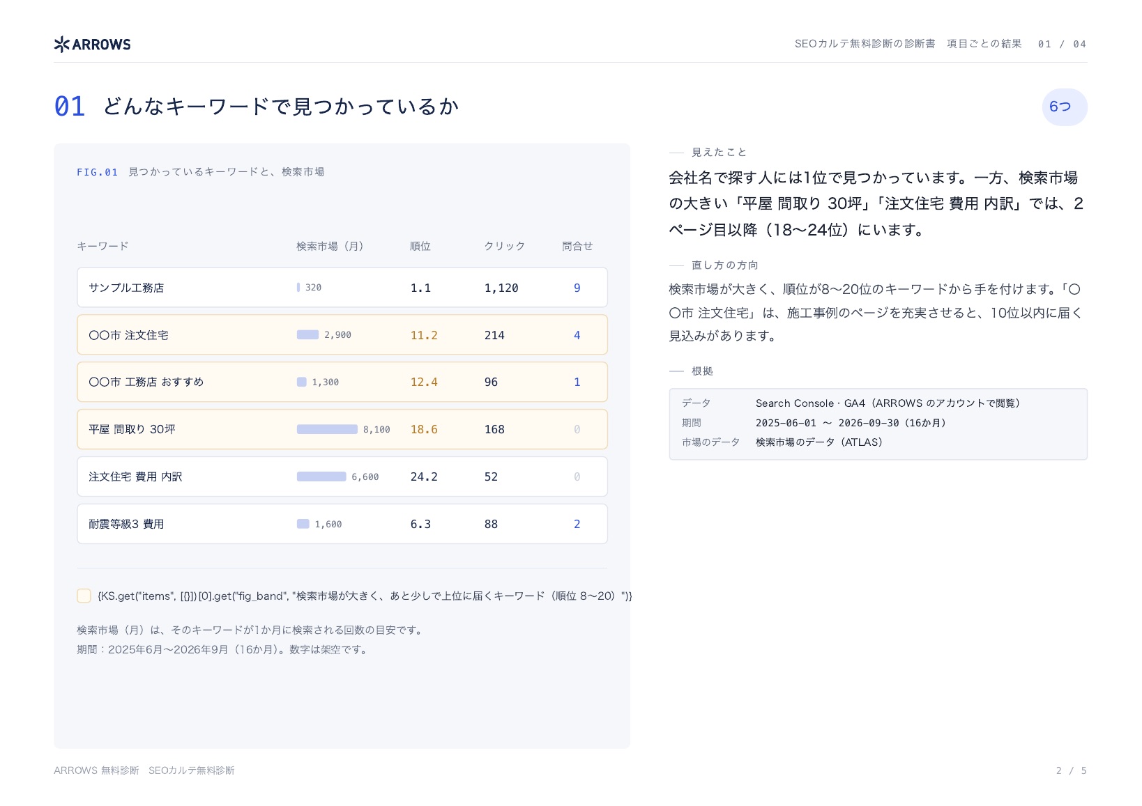This screenshot has height=806, width=1142.
Task: Click the period value "2025-06-01 ～ 2026-09-30（16か月）"
Action: point(851,423)
